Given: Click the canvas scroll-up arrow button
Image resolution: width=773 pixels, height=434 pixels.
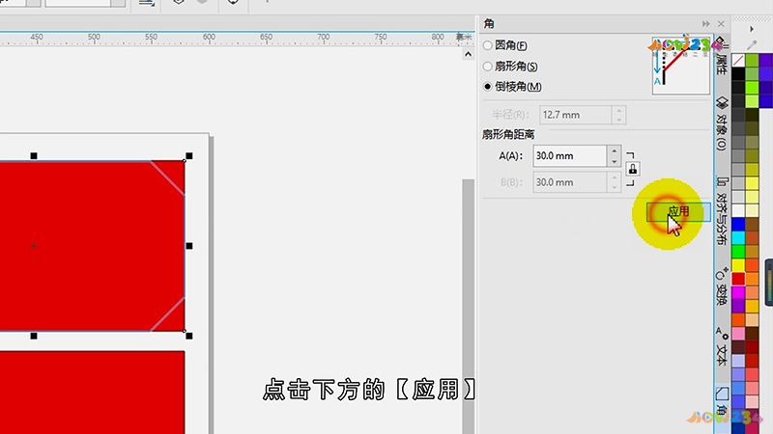Looking at the screenshot, I should pyautogui.click(x=468, y=54).
